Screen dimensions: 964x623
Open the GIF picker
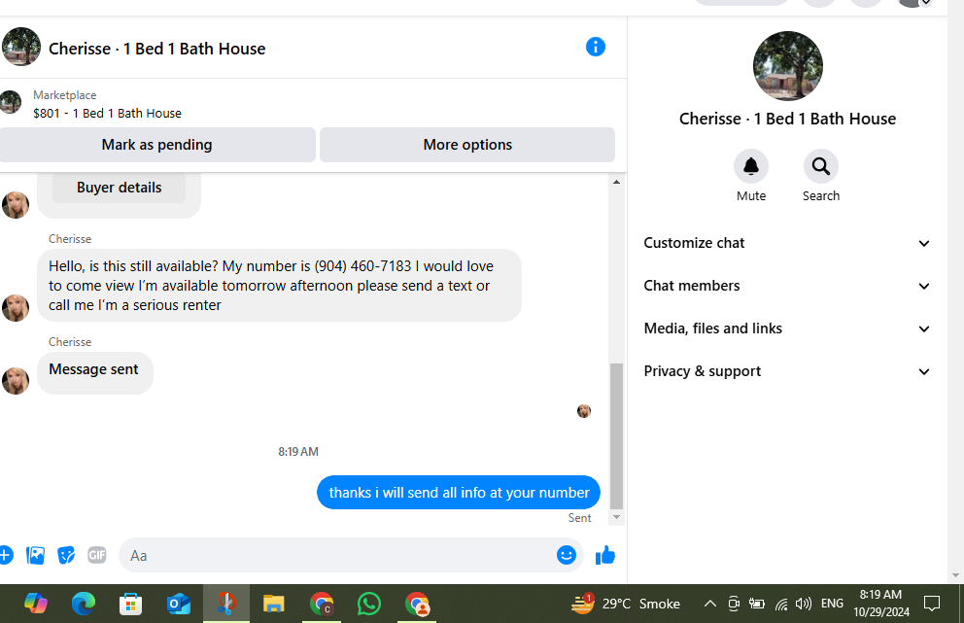click(96, 555)
